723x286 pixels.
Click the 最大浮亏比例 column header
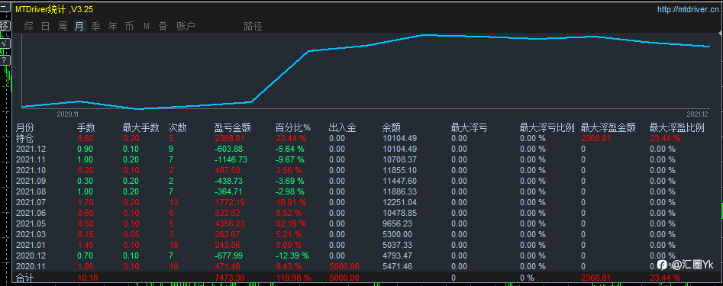pos(547,127)
